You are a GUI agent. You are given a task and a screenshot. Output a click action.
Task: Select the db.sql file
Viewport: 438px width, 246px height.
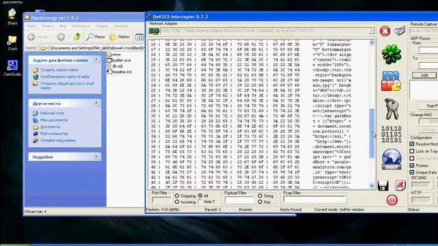tap(115, 66)
